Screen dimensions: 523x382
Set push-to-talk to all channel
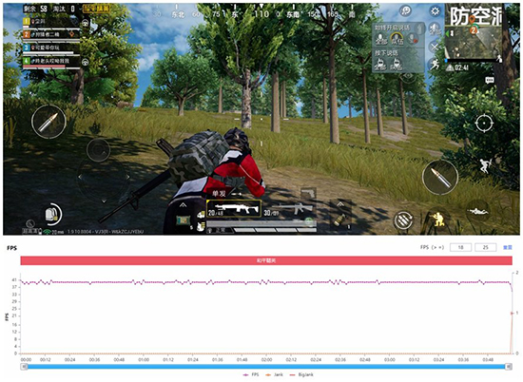tap(379, 65)
